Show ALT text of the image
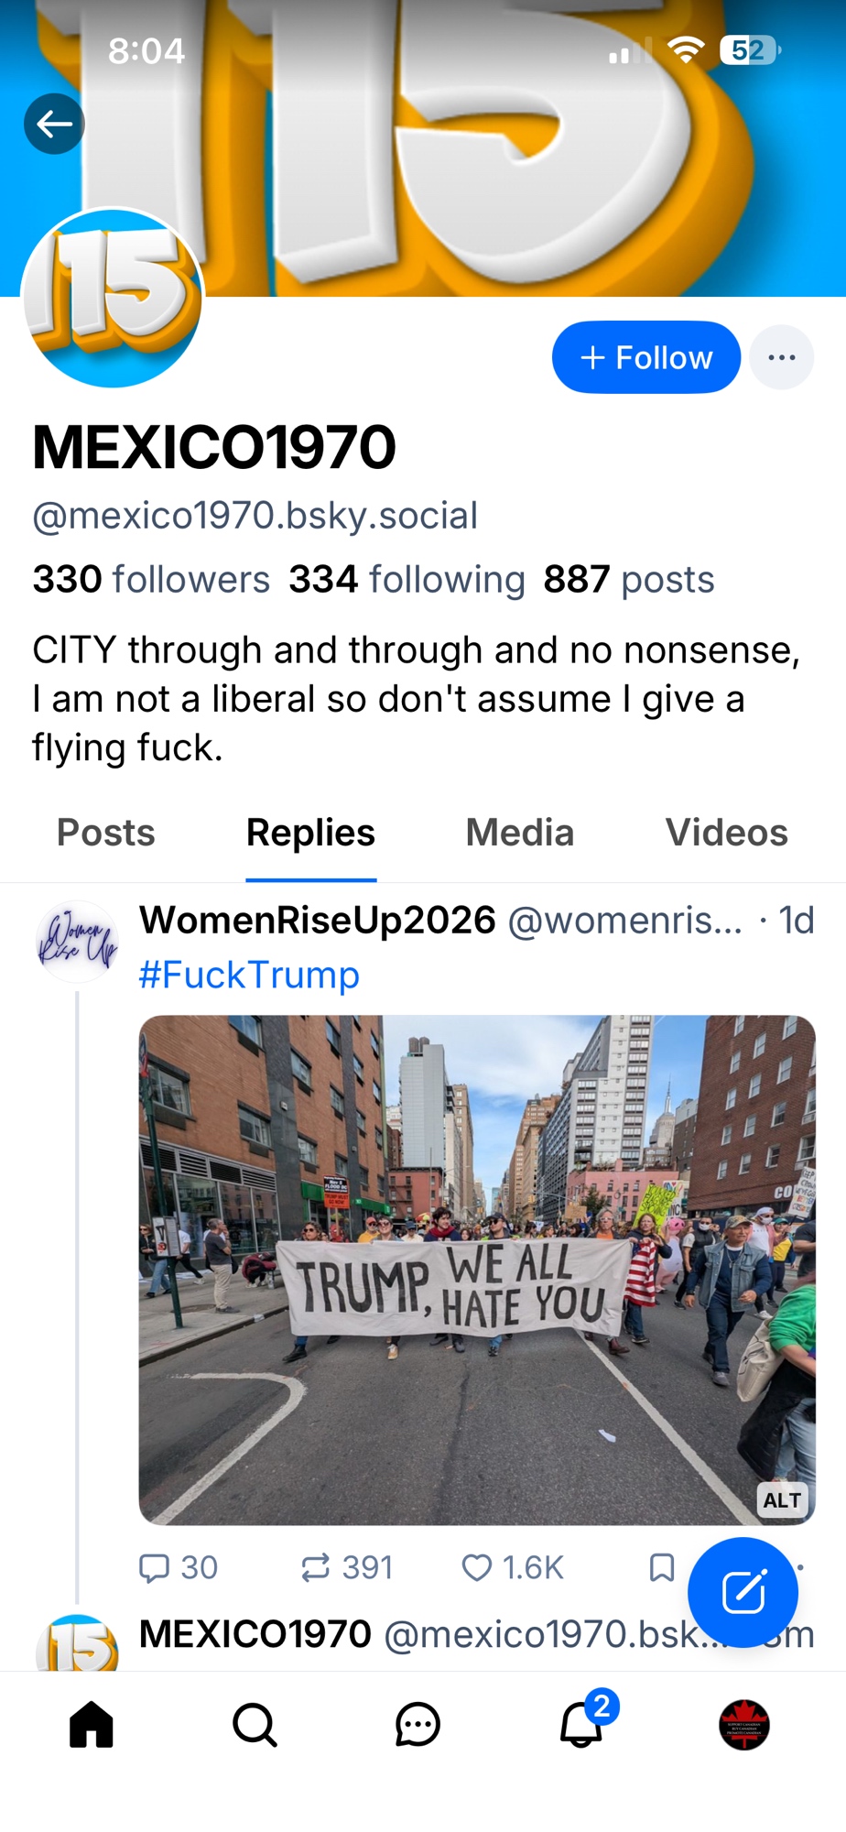This screenshot has height=1832, width=846. (782, 1500)
